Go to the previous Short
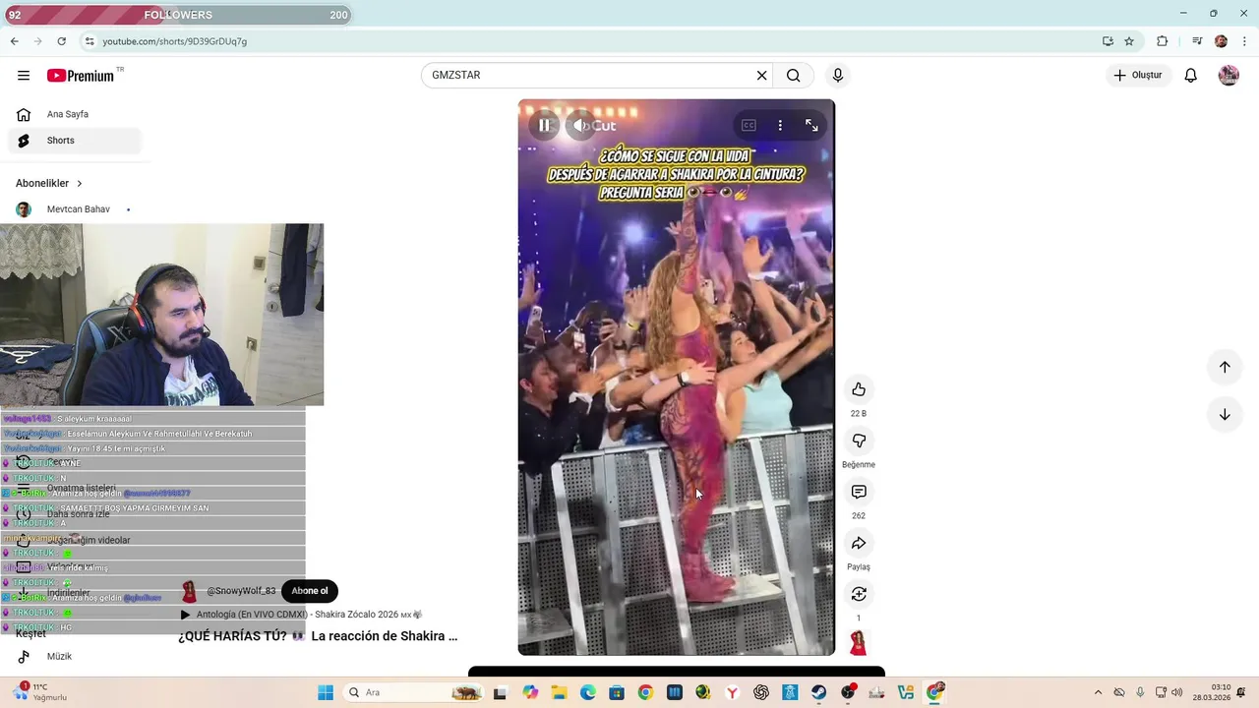 [1225, 367]
